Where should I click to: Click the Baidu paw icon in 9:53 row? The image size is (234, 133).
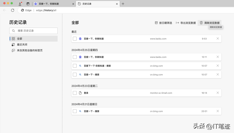[80, 39]
